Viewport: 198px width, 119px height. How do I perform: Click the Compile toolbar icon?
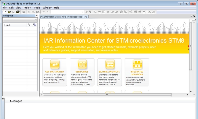pyautogui.click(x=131, y=12)
